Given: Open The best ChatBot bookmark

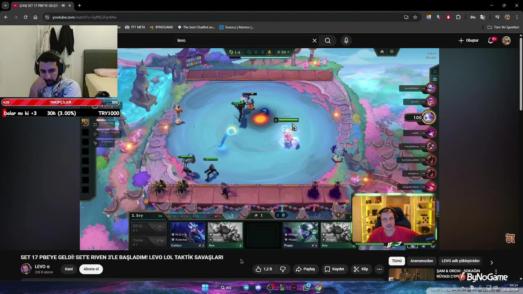Looking at the screenshot, I should (x=196, y=27).
